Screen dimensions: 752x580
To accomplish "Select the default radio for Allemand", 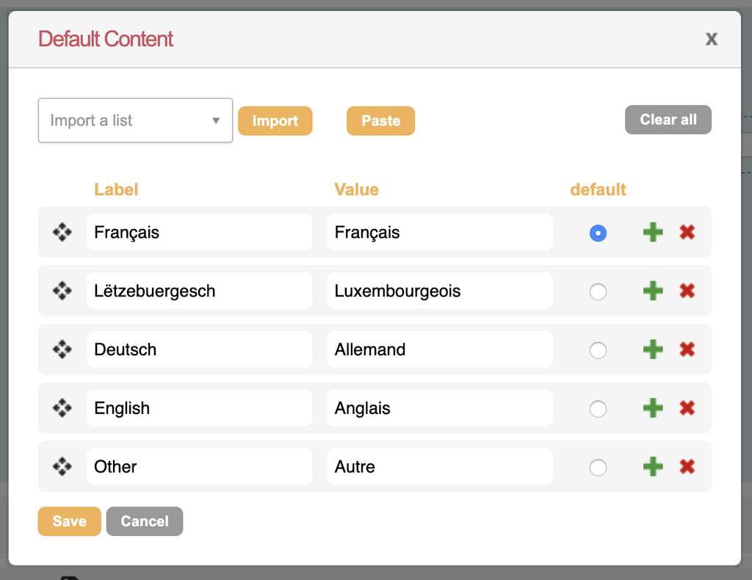I will [x=598, y=350].
